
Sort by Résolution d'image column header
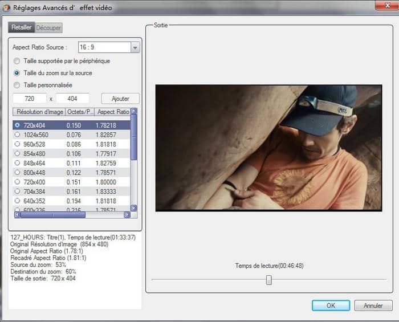[39, 112]
